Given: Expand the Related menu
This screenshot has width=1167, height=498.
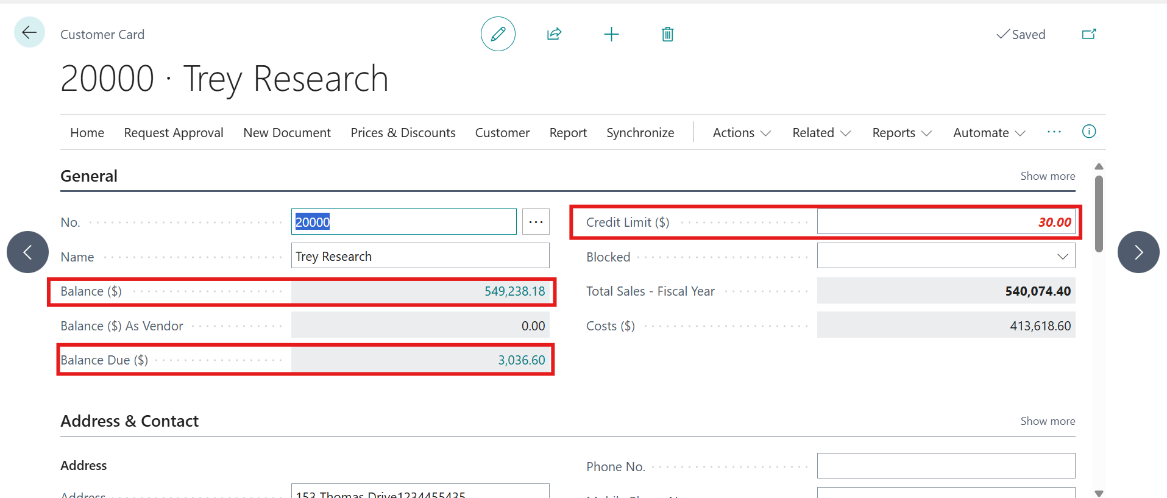Looking at the screenshot, I should pos(821,133).
